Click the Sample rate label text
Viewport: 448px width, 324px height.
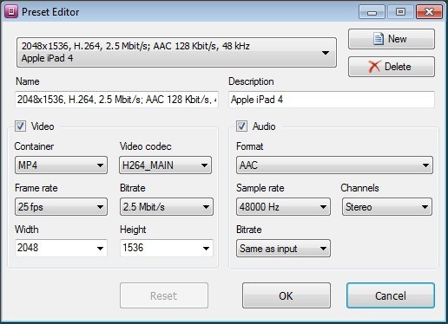point(260,188)
